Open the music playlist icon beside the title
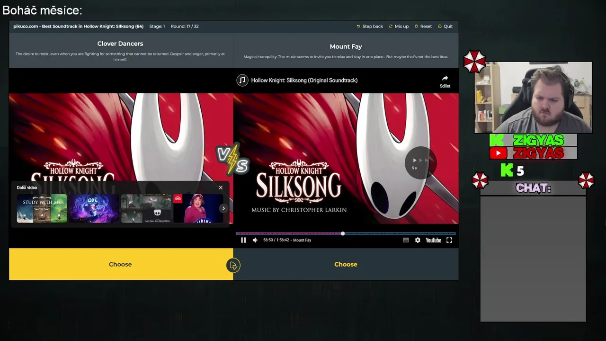This screenshot has width=606, height=341. tap(242, 80)
